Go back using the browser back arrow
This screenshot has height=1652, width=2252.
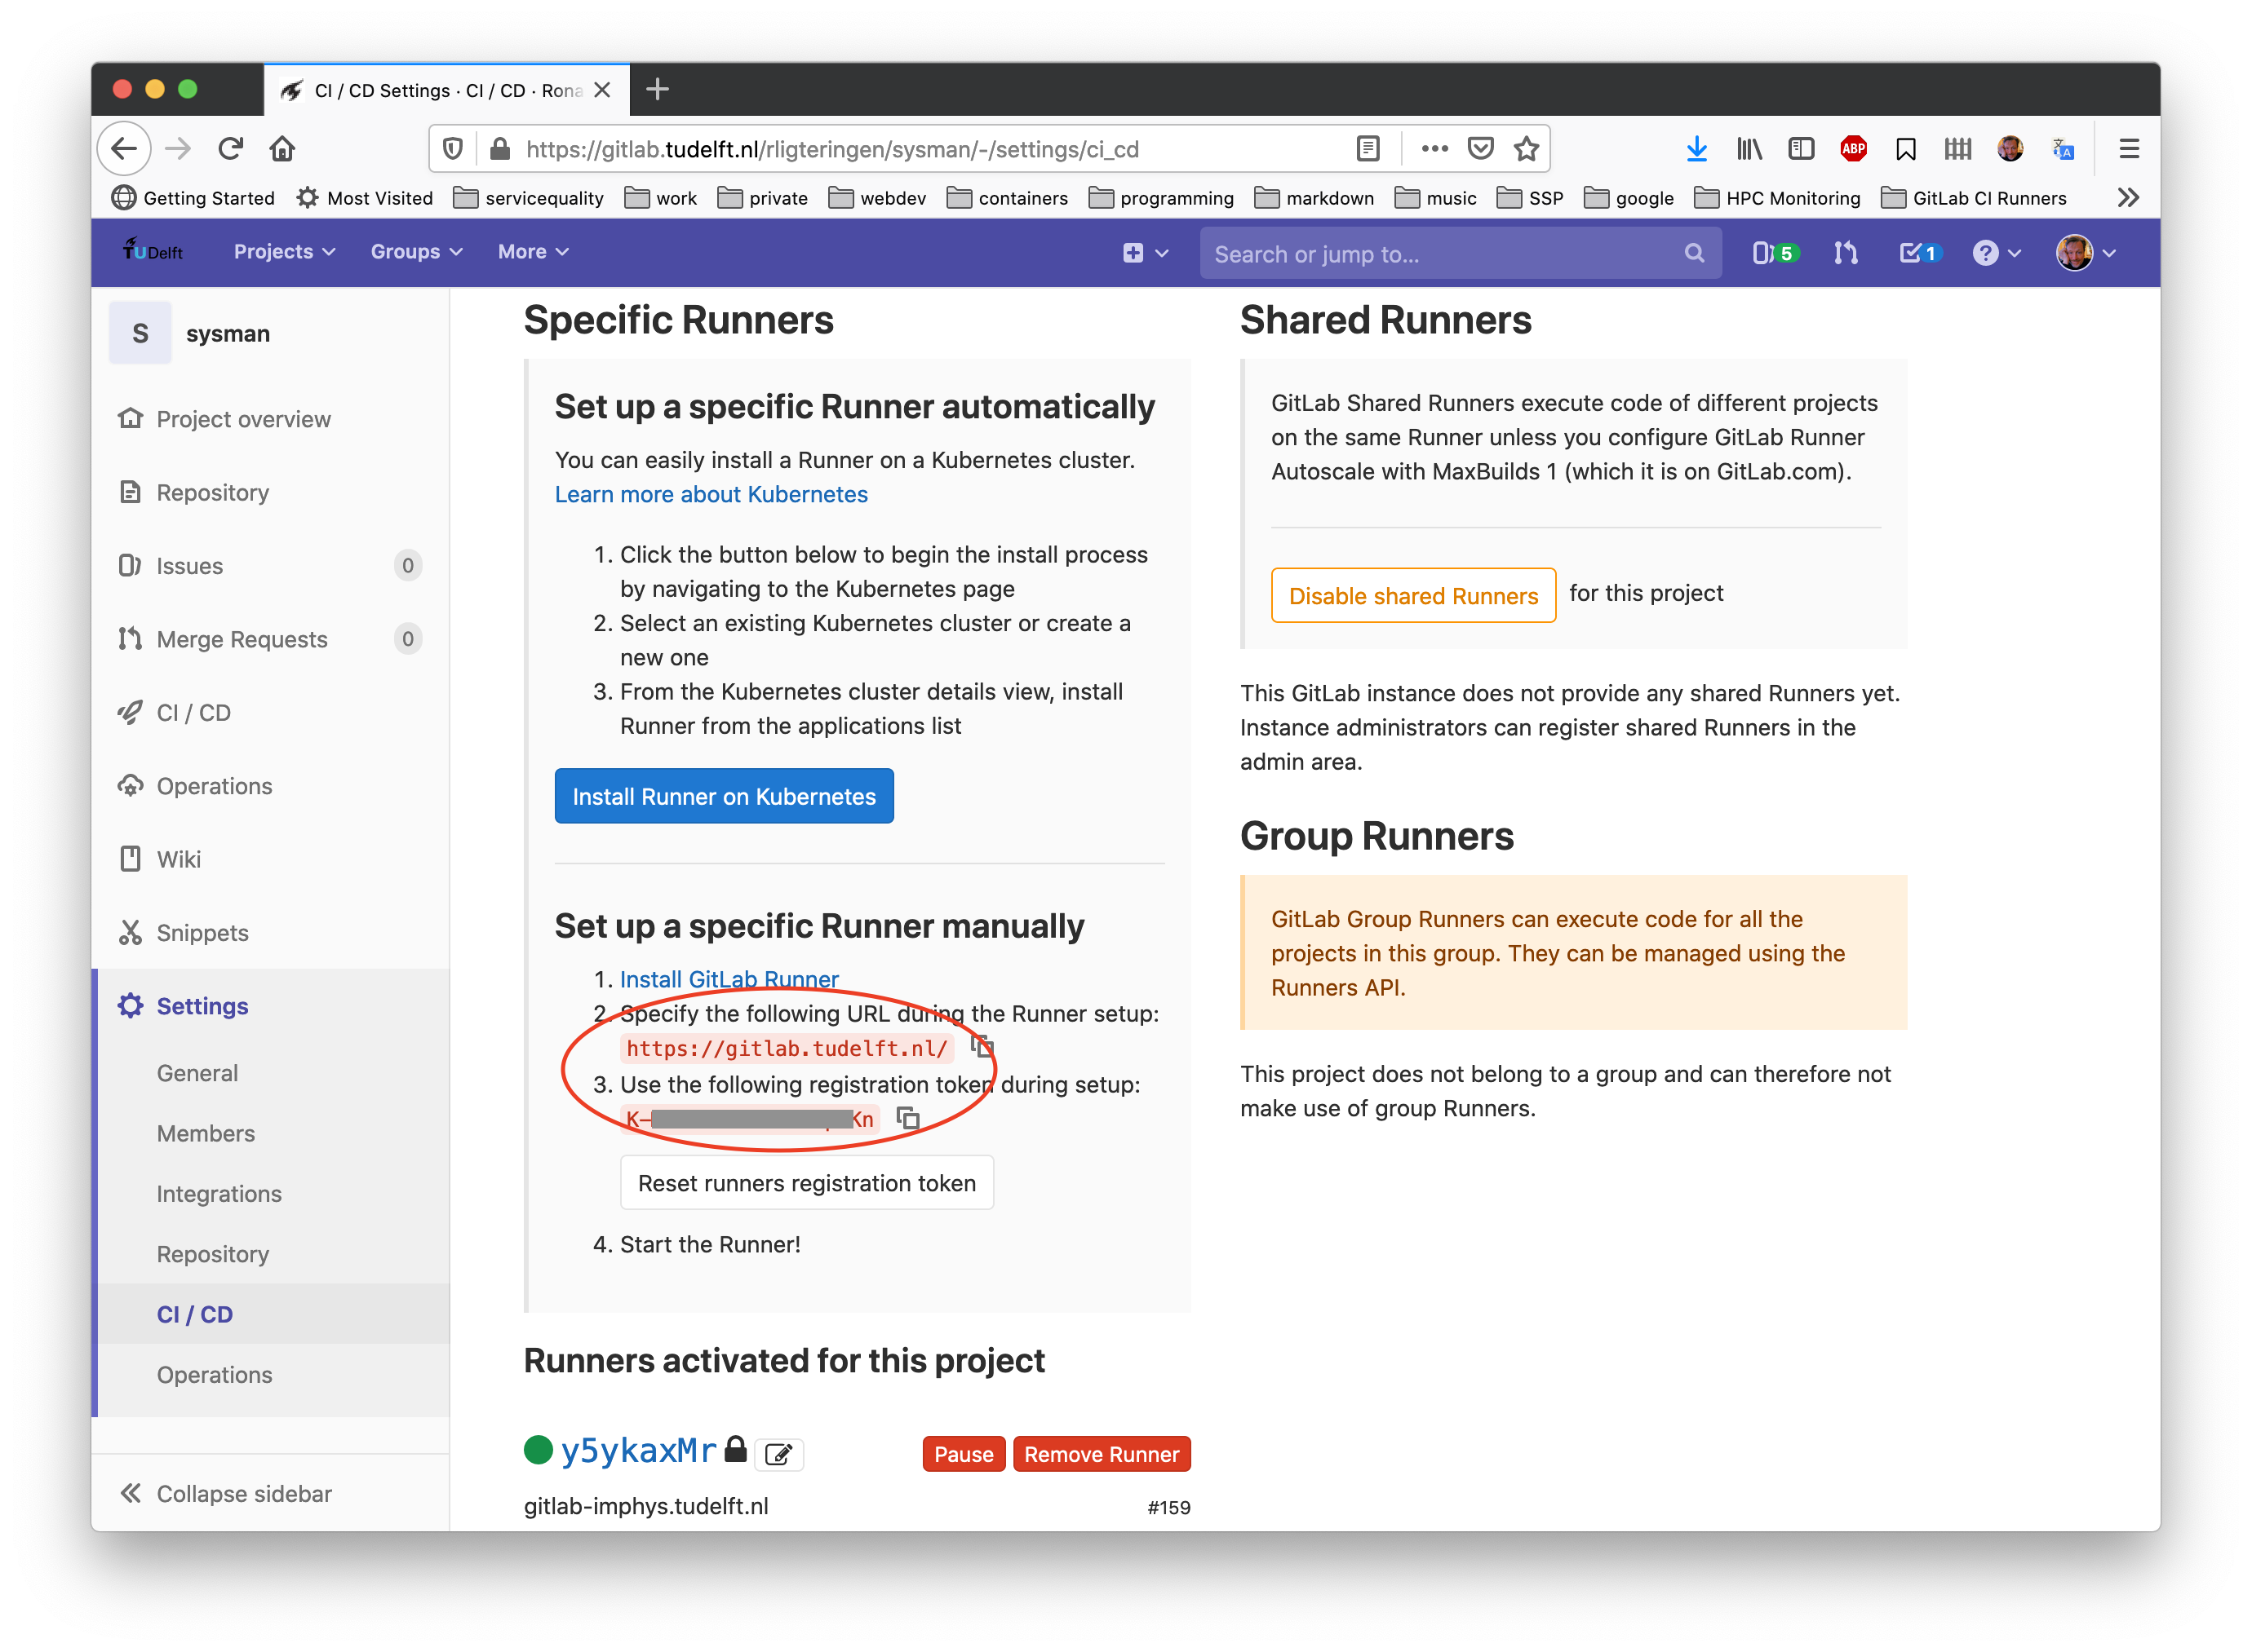pyautogui.click(x=124, y=149)
